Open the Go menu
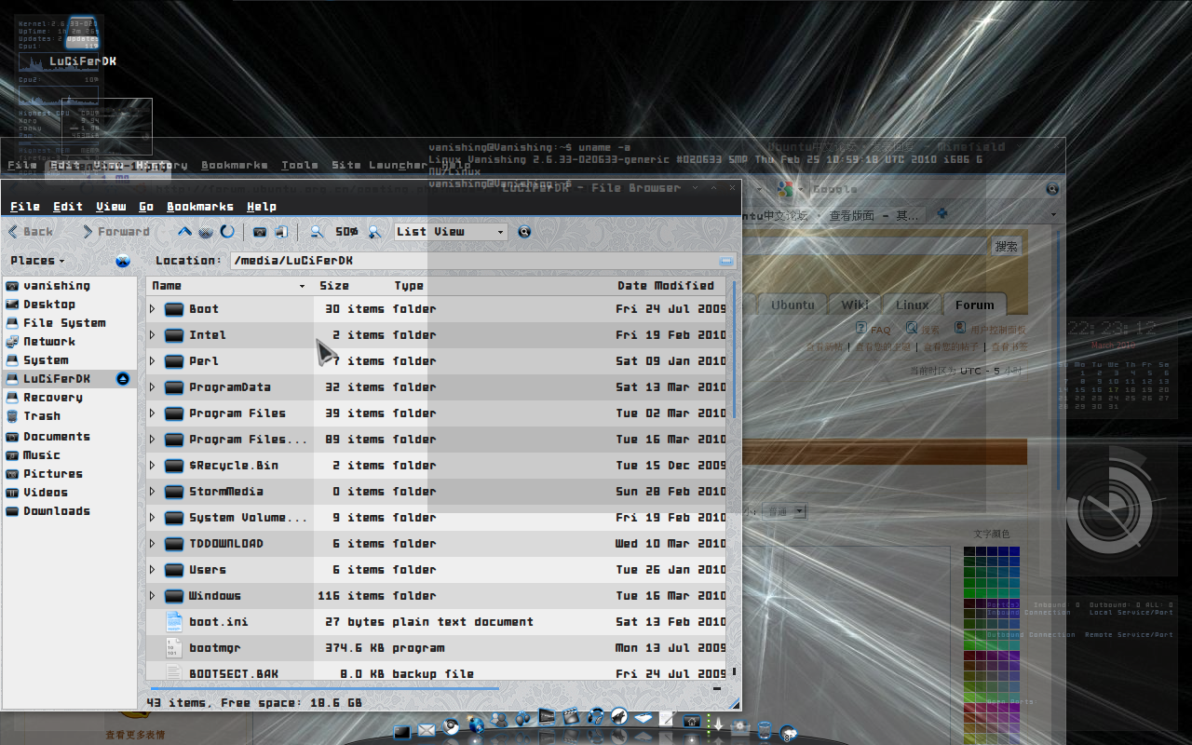This screenshot has width=1192, height=745. tap(146, 207)
